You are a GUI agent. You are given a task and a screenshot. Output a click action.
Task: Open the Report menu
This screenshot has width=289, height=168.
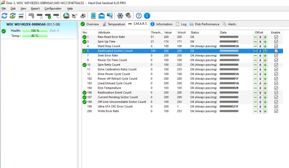pos(35,8)
